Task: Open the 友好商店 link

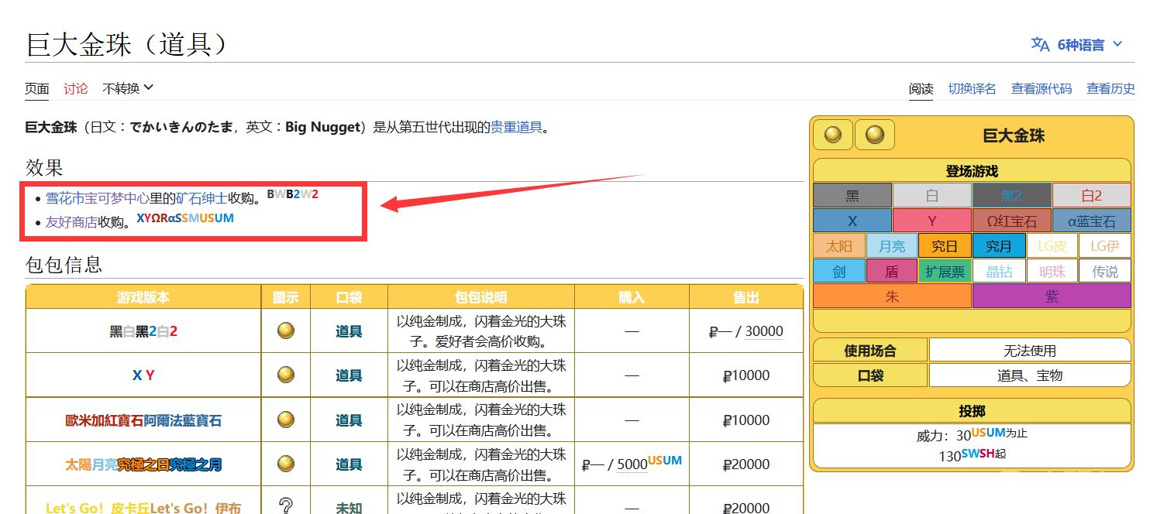Action: [71, 222]
